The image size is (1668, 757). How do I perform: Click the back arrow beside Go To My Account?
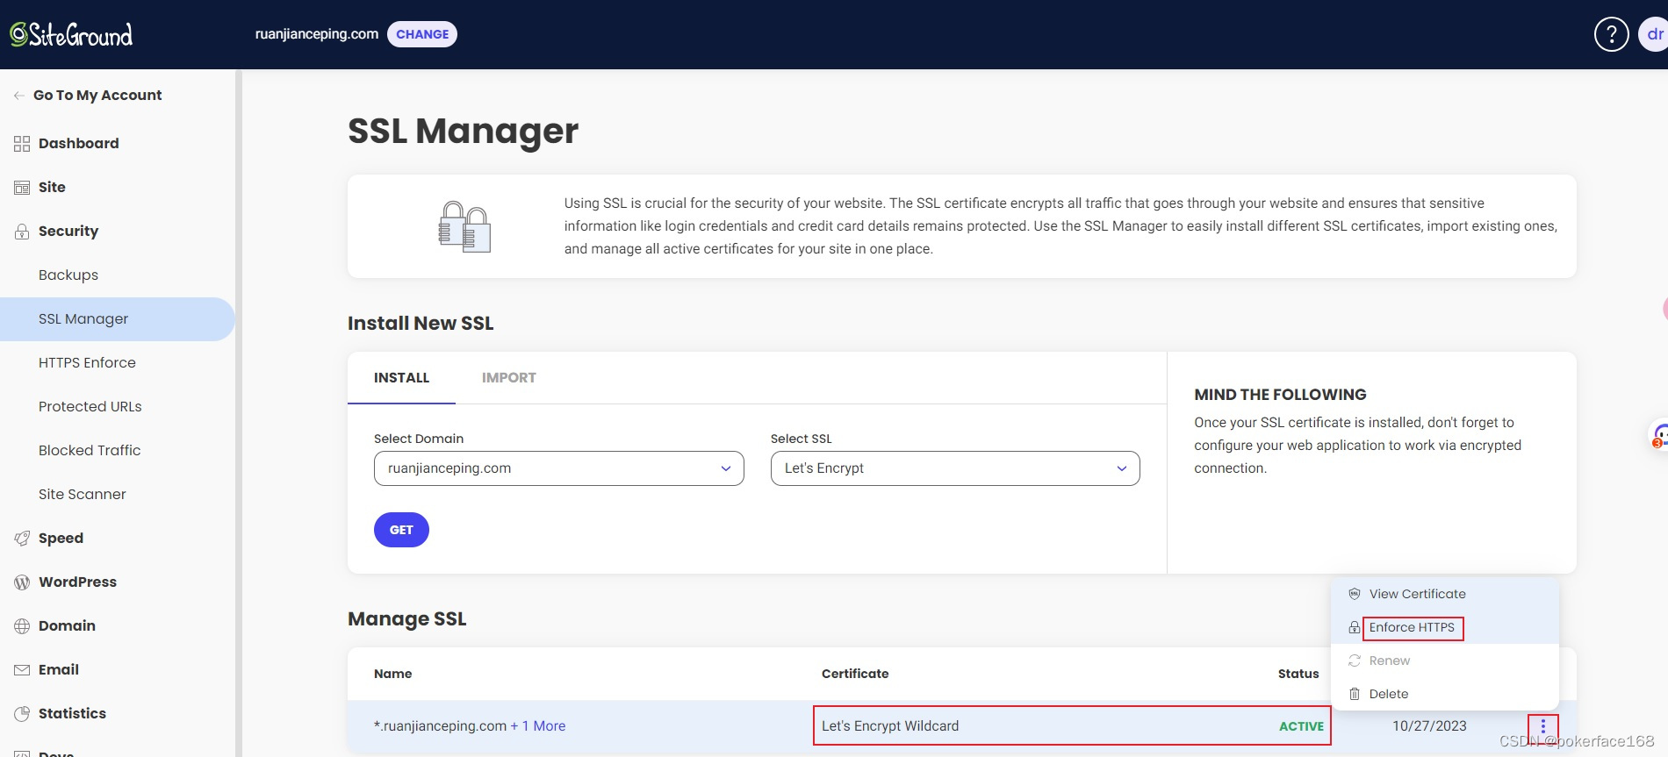[18, 96]
